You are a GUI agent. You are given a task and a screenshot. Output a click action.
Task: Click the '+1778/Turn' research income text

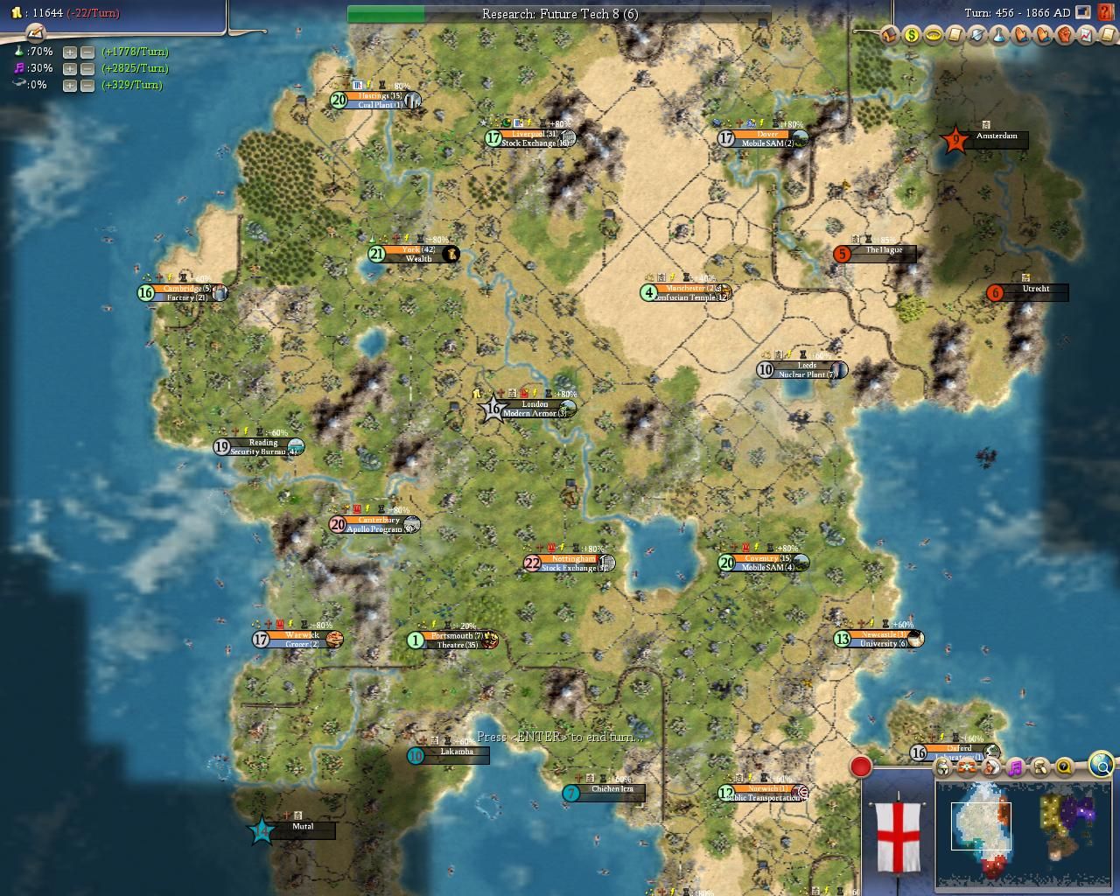(135, 52)
